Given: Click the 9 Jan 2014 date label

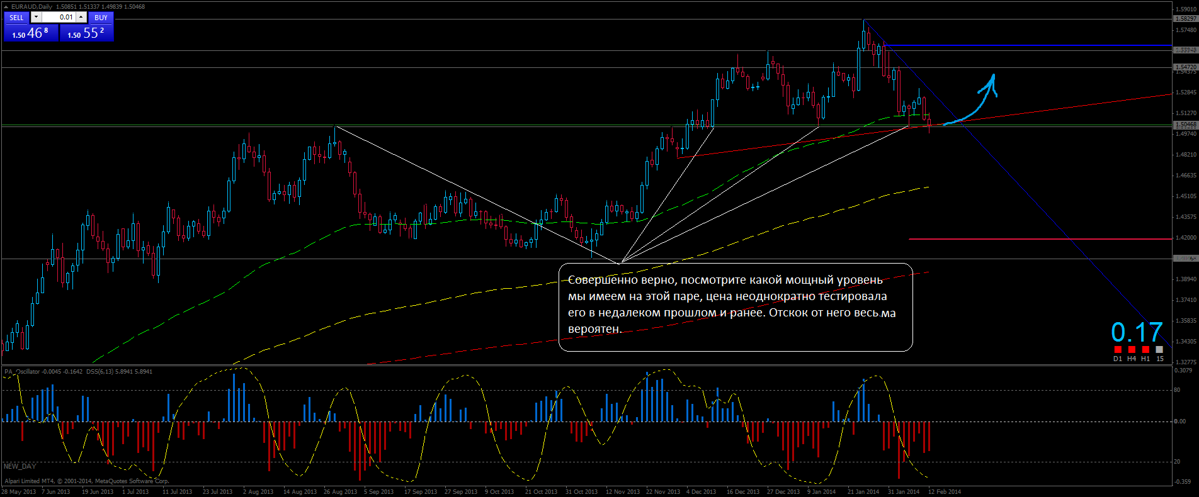Looking at the screenshot, I should click(821, 492).
